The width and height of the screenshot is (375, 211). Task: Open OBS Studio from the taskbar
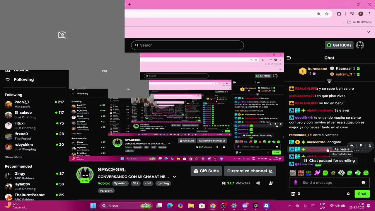(224, 206)
